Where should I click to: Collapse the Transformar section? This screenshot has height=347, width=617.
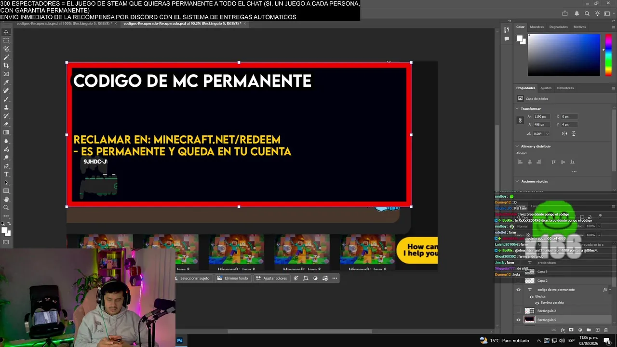[517, 108]
